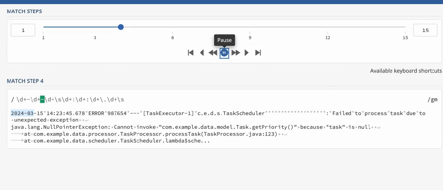Play match steps backward
443x190 pixels.
[213, 52]
